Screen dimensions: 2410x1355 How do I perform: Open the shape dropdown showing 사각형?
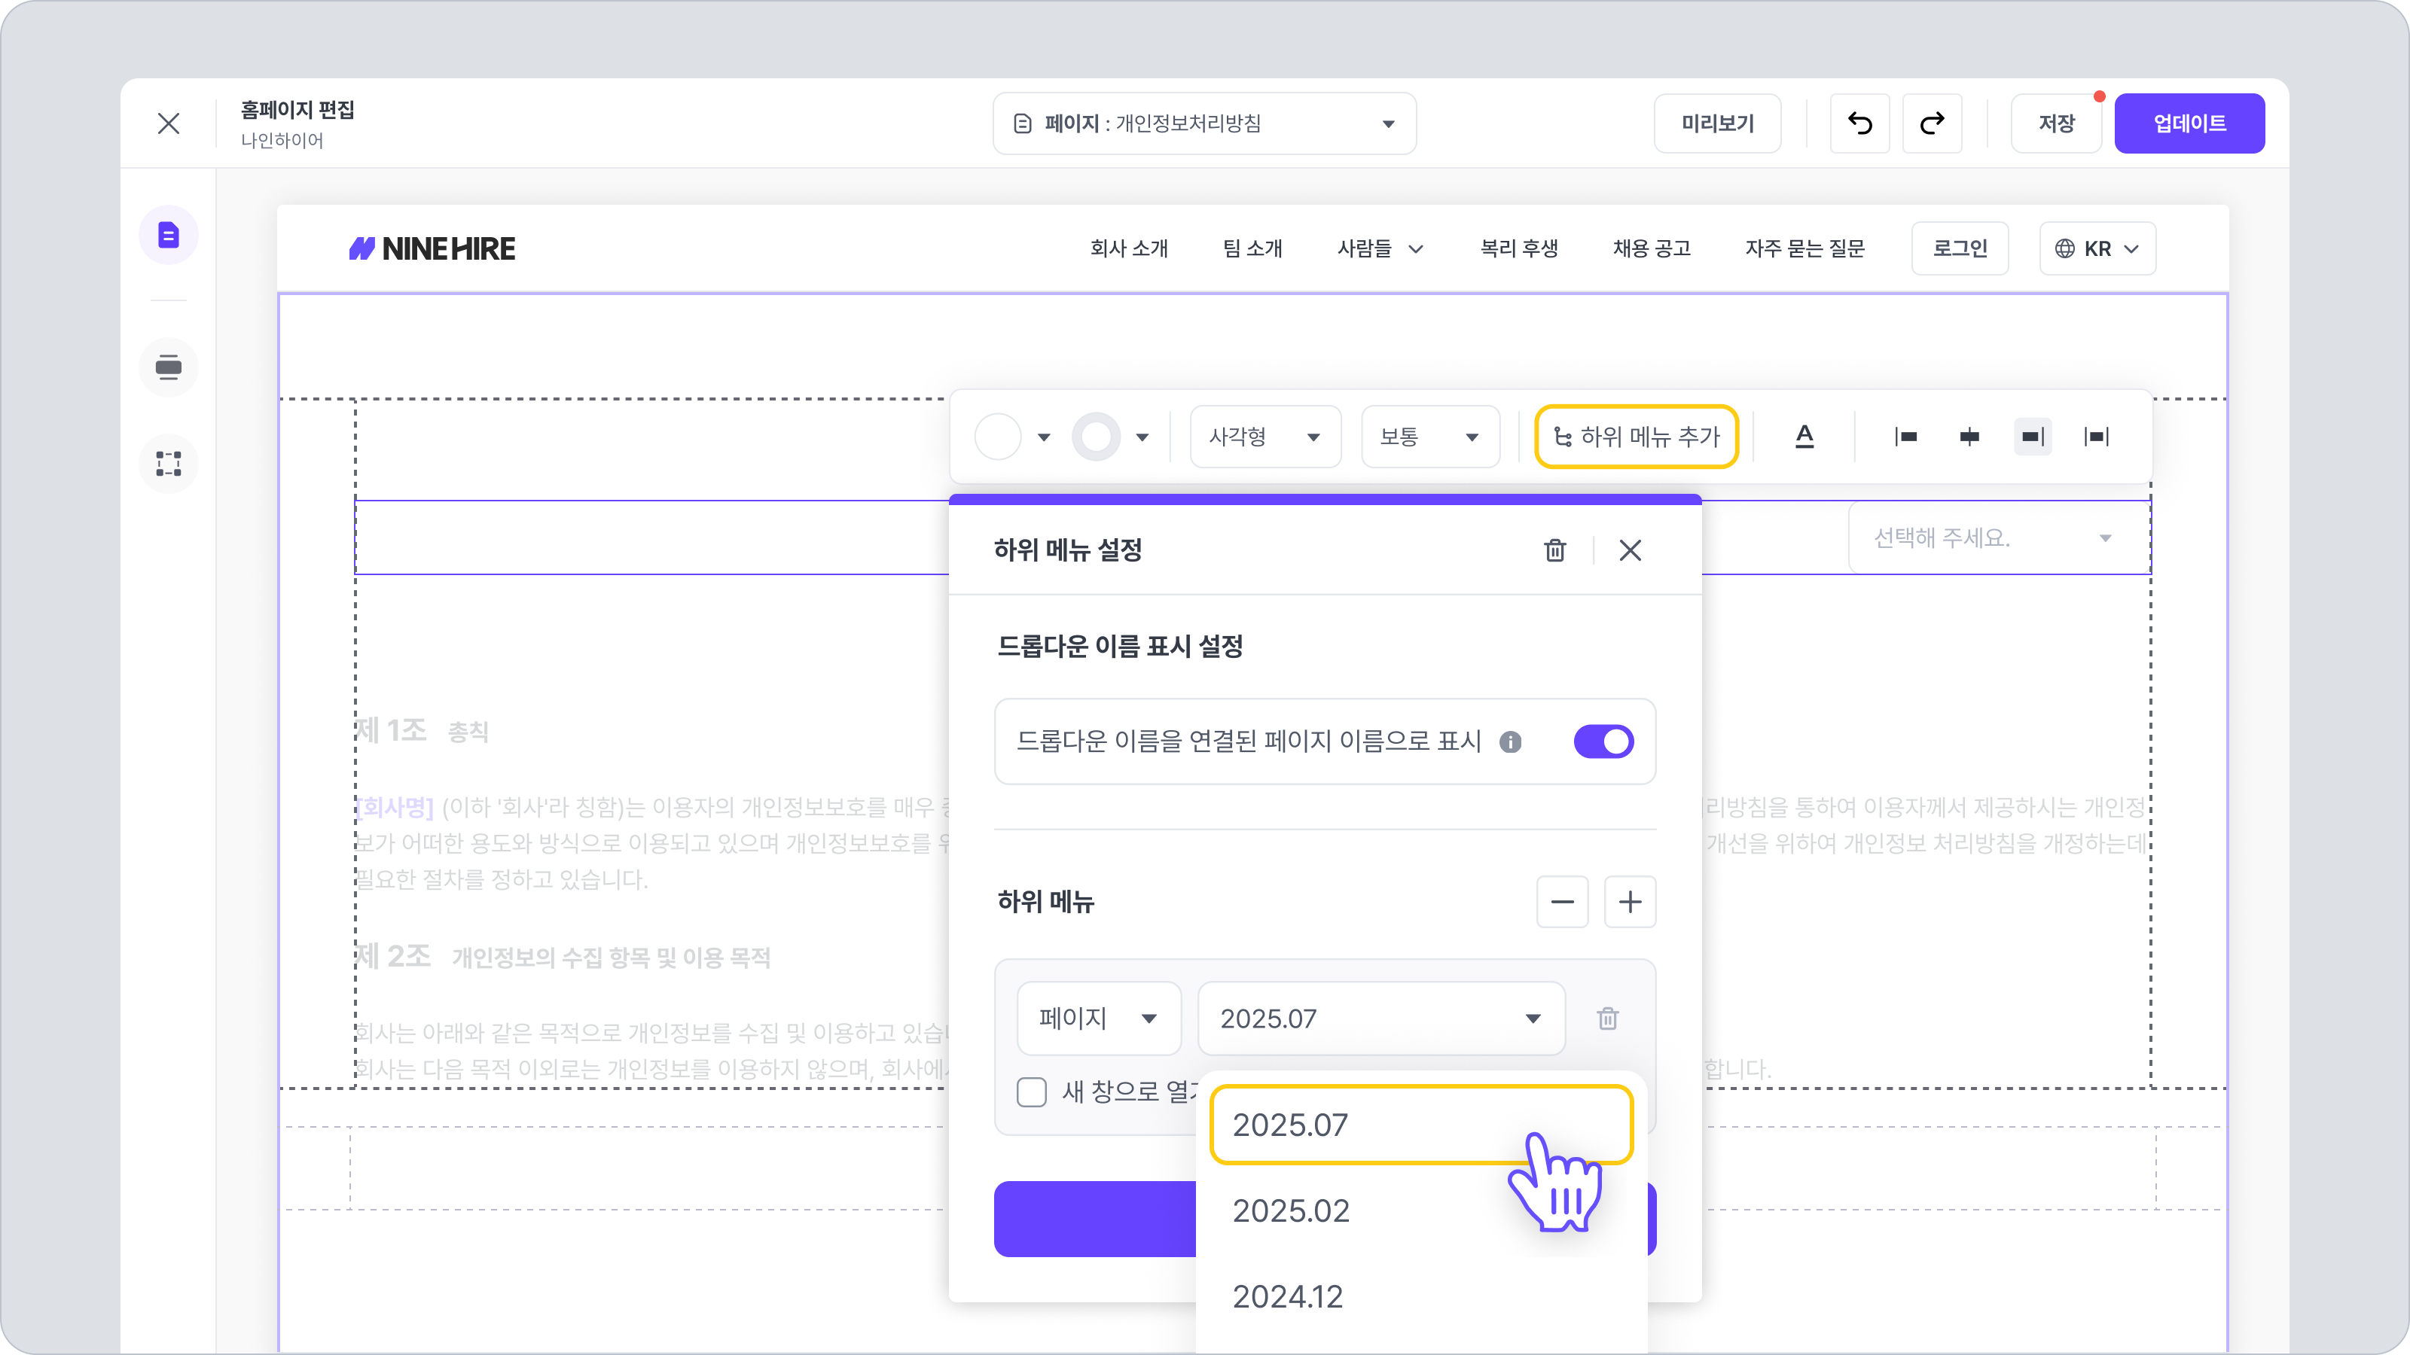click(x=1264, y=437)
